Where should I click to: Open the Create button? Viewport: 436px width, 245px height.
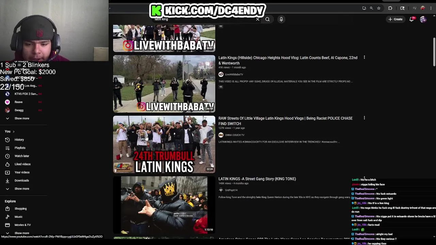[395, 19]
